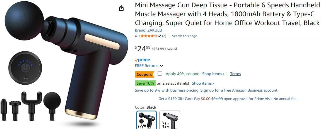Image resolution: width=328 pixels, height=129 pixels.
Task: Click the share icon above product image
Action: tap(121, 8)
